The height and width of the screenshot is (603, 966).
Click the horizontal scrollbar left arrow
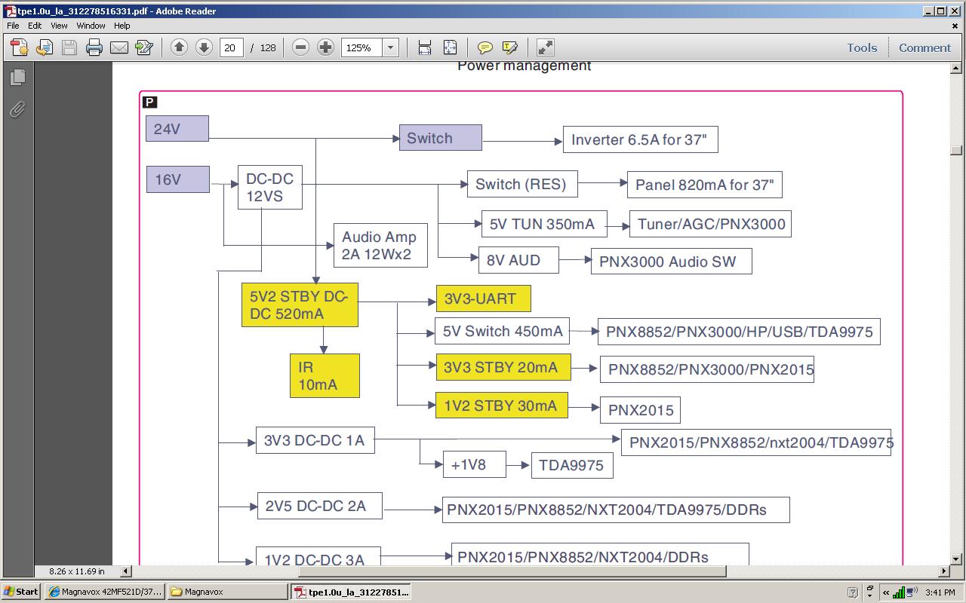126,571
